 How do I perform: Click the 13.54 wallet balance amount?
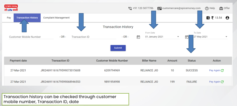click(x=218, y=18)
